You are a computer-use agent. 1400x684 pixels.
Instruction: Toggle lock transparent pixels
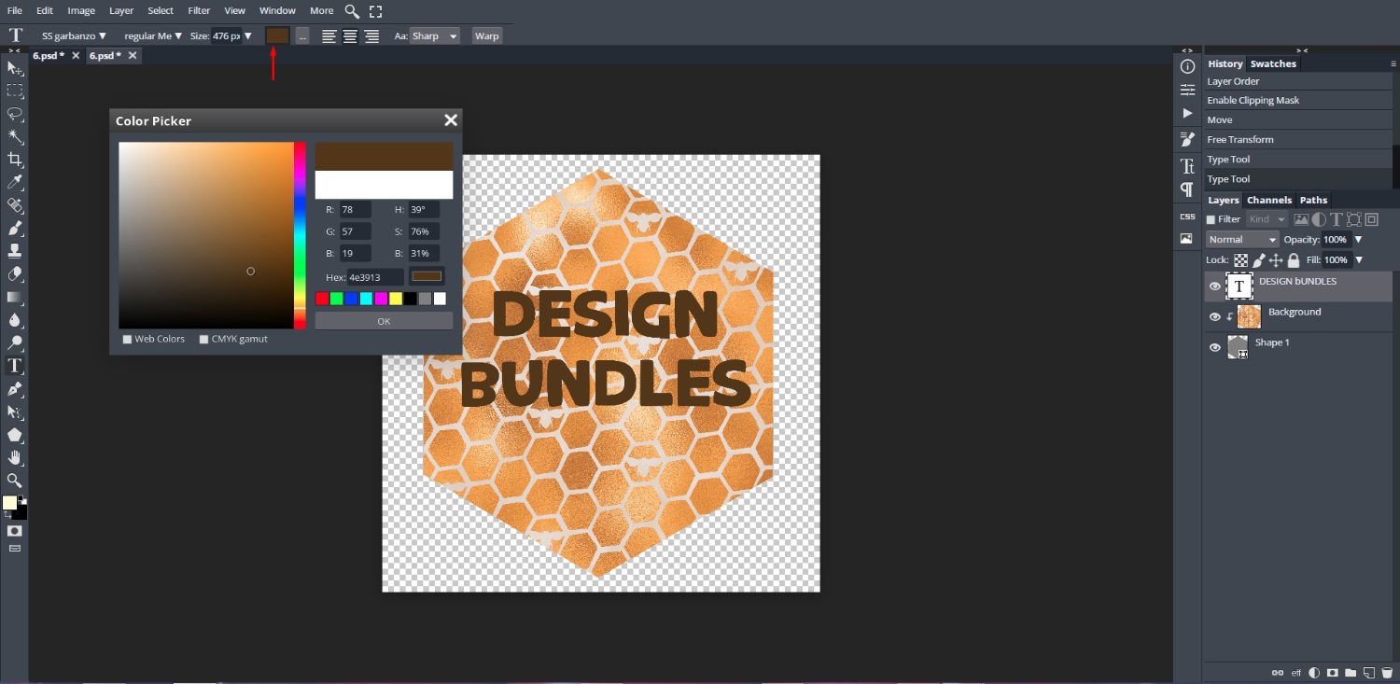tap(1241, 260)
